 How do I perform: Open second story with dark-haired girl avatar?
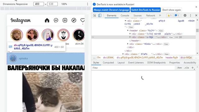(32, 35)
